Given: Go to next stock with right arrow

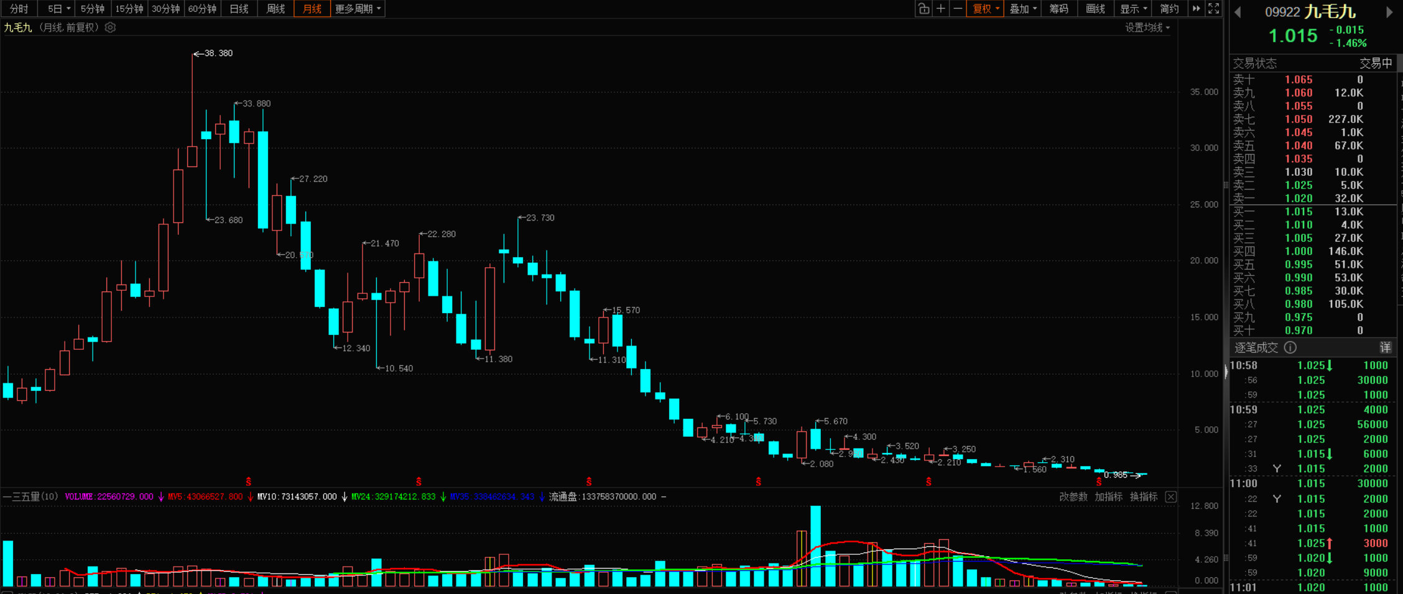Looking at the screenshot, I should pos(1389,12).
